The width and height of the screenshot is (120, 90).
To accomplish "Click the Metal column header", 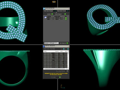I will [49, 51].
